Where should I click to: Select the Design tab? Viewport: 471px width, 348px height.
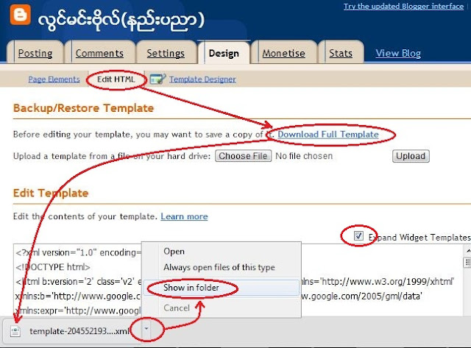224,53
